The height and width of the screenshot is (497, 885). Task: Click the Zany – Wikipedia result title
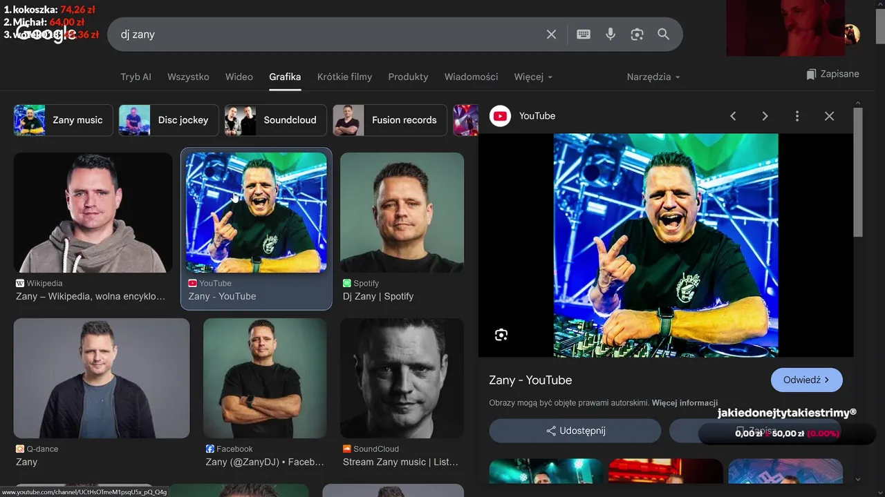[91, 296]
